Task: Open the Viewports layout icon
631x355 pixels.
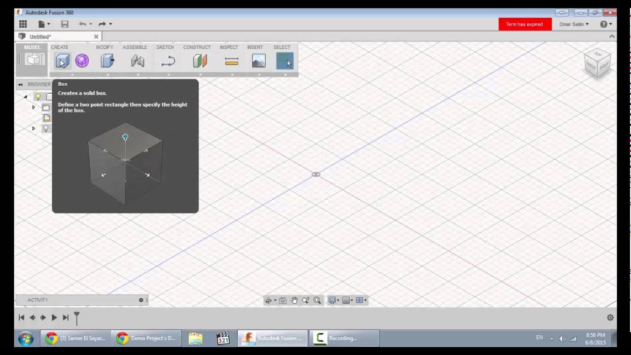Action: point(360,300)
